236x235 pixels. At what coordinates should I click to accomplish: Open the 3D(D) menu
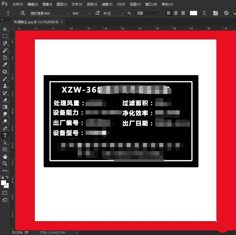tap(121, 4)
